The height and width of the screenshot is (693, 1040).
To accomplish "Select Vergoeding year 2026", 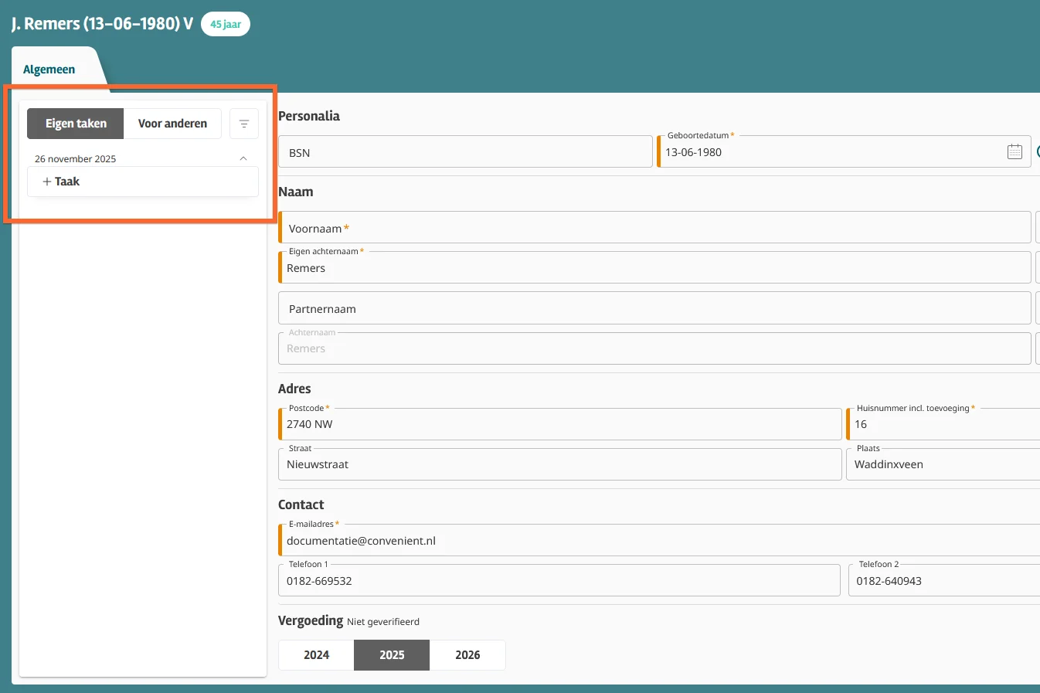I will click(x=467, y=655).
